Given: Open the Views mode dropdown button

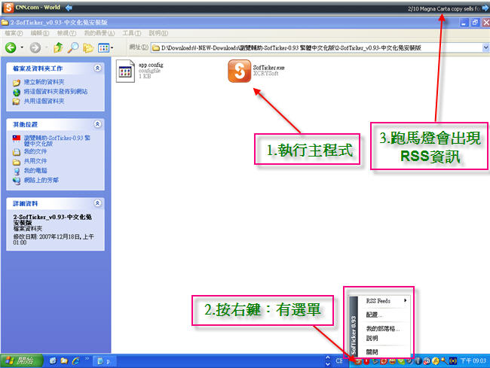Looking at the screenshot, I should (106, 48).
